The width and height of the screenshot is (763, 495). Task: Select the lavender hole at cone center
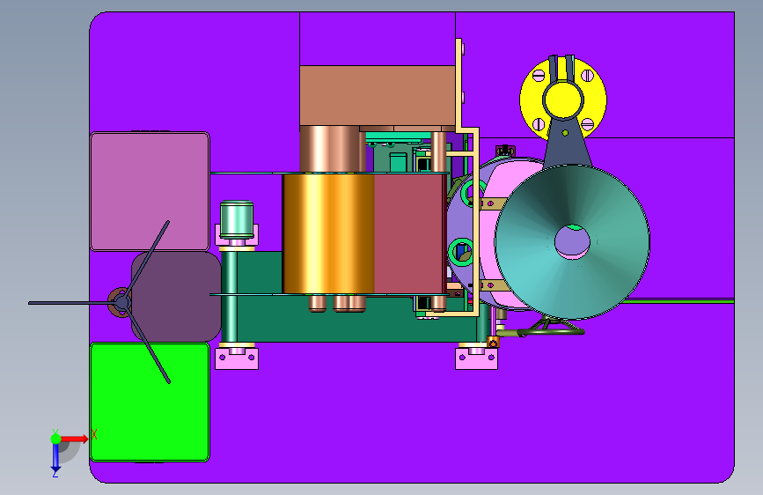[x=572, y=241]
